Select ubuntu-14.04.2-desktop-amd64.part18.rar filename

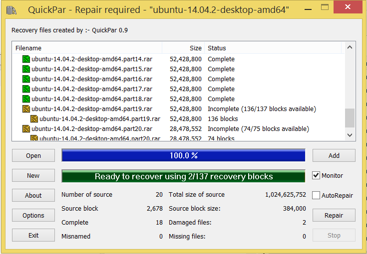pos(92,99)
